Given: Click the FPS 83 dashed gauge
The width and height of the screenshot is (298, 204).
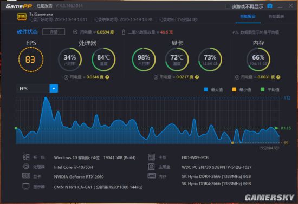Looking at the screenshot, I should [x=31, y=60].
